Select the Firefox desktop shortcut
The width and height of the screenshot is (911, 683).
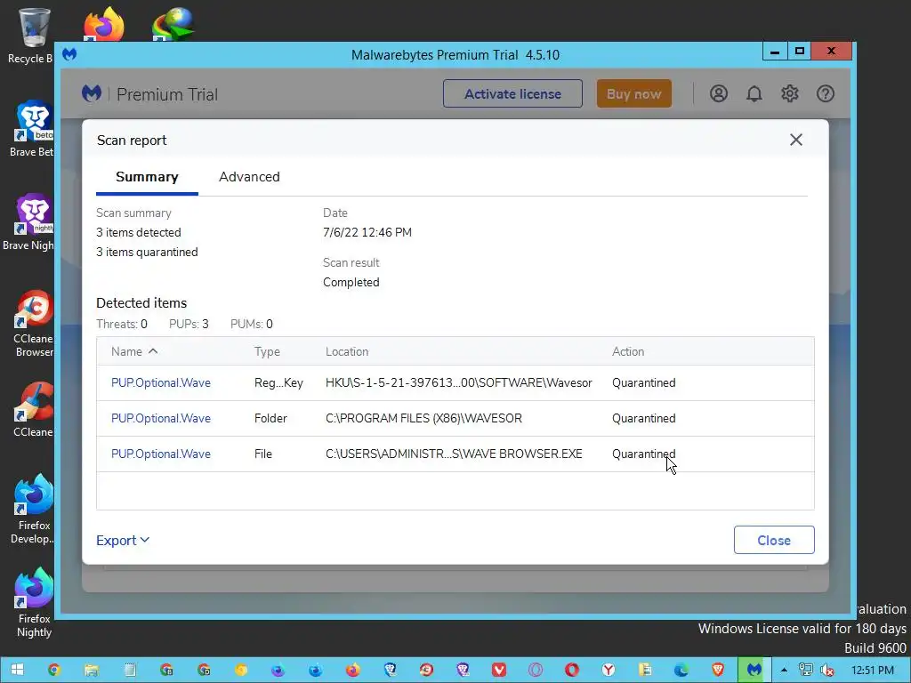click(x=103, y=24)
